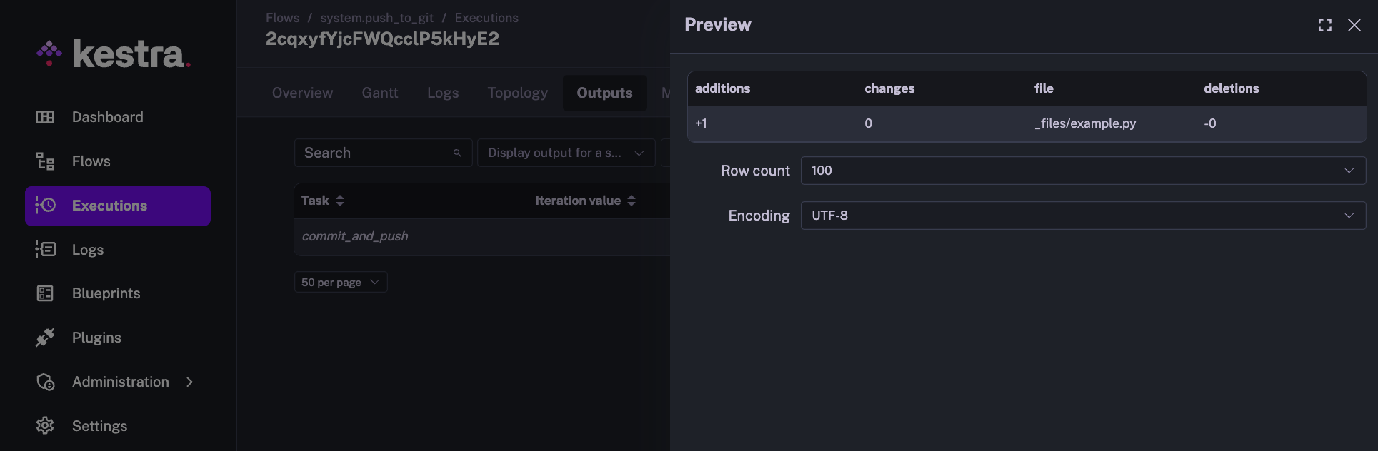Open the 50 per page dropdown
Screen dimensions: 1378x451
(x=340, y=283)
